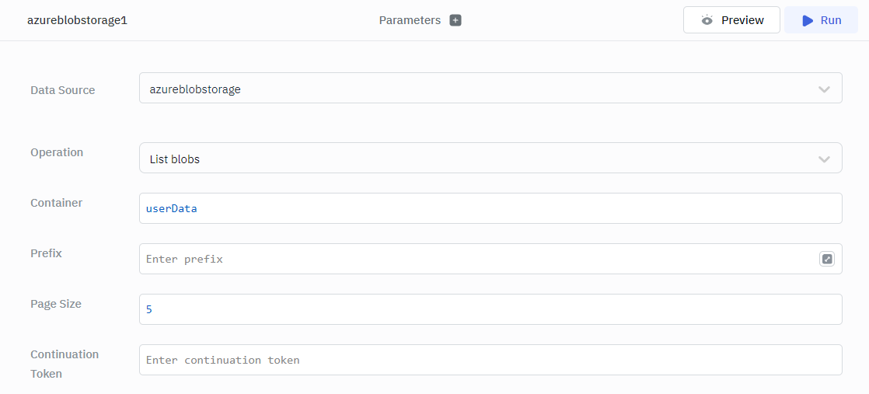Click the Parameters heading text

pyautogui.click(x=410, y=20)
